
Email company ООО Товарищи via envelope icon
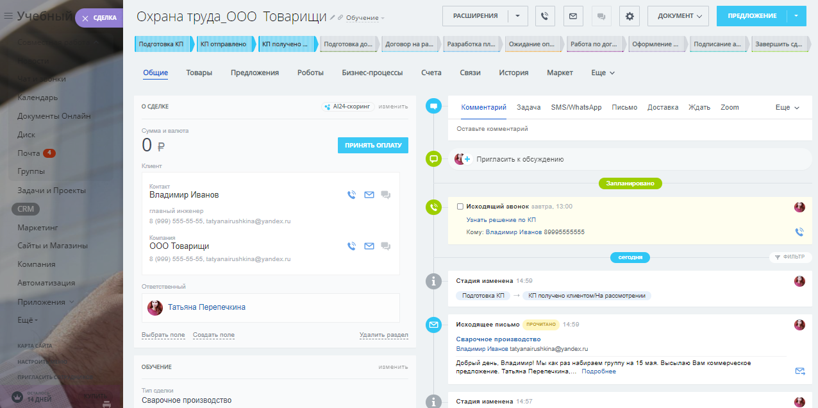pos(369,246)
